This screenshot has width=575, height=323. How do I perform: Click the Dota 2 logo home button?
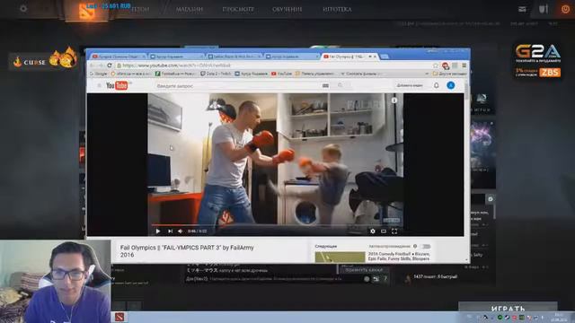pyautogui.click(x=86, y=11)
